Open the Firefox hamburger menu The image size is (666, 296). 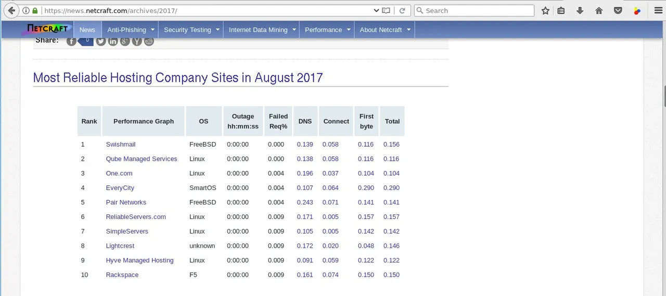(658, 10)
